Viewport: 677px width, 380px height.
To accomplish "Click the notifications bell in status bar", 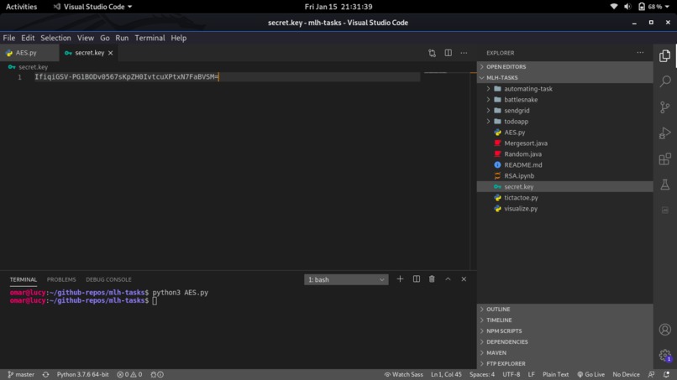I will pos(667,374).
